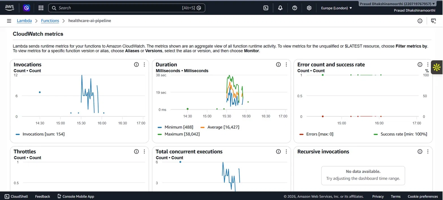Open Console Mobile App link
This screenshot has height=200, width=443.
click(76, 196)
